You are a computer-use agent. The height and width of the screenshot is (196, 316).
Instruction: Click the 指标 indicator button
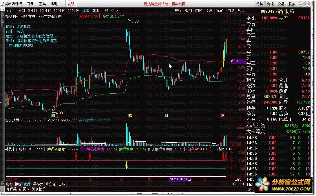[x=10, y=184]
